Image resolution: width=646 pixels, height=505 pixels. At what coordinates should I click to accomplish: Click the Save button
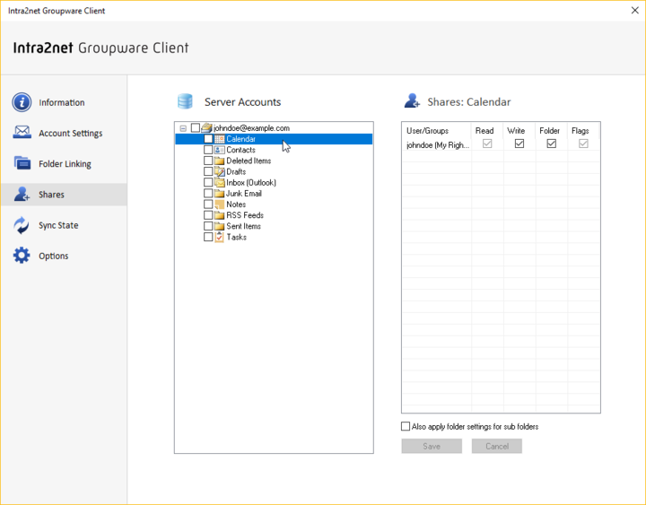(x=432, y=446)
